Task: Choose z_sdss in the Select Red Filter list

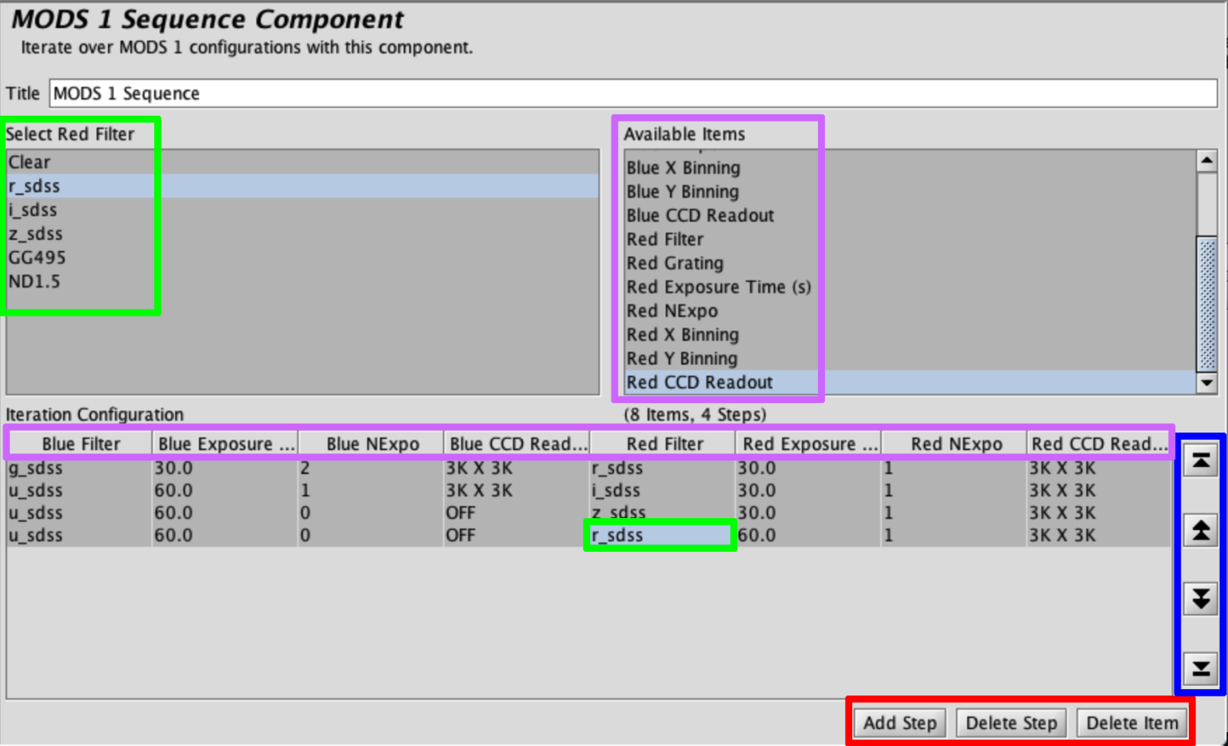Action: point(303,234)
